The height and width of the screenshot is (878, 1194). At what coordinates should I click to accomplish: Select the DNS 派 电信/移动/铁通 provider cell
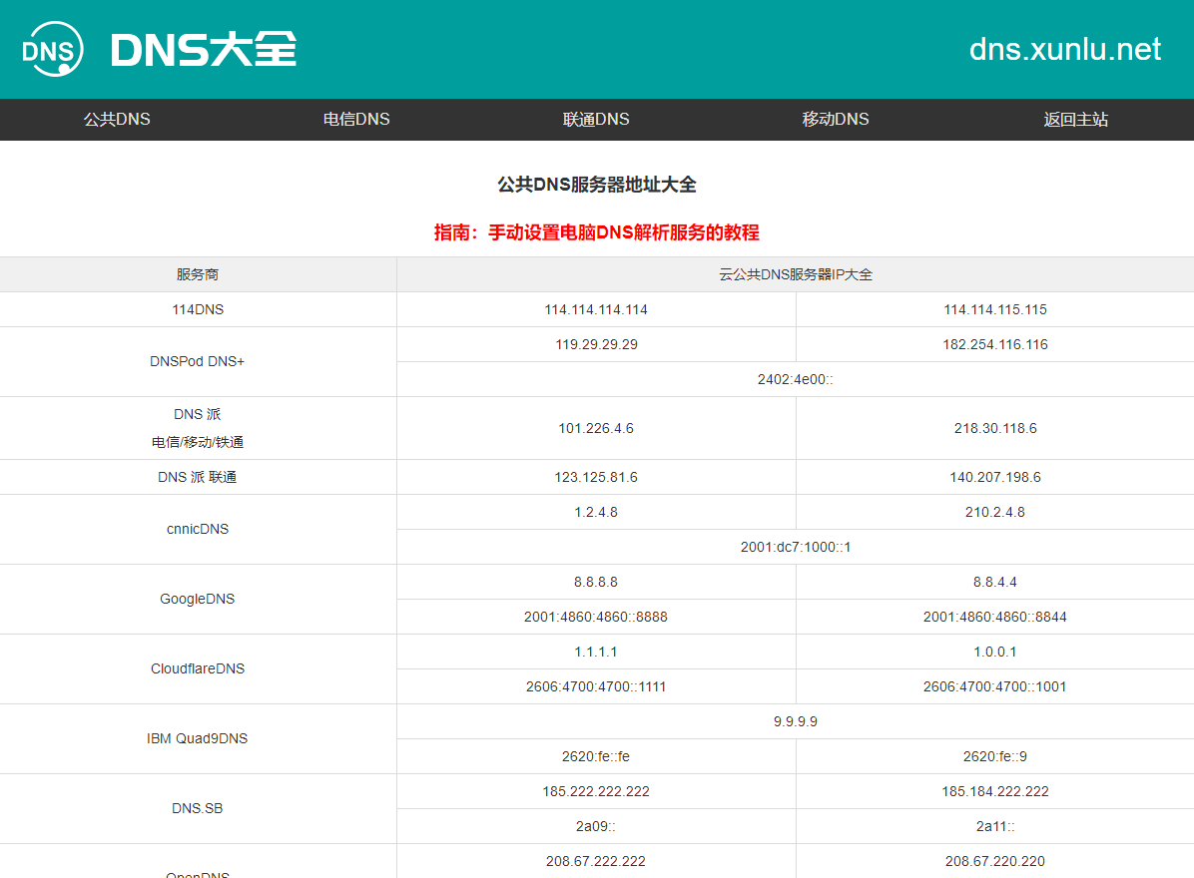pos(198,428)
